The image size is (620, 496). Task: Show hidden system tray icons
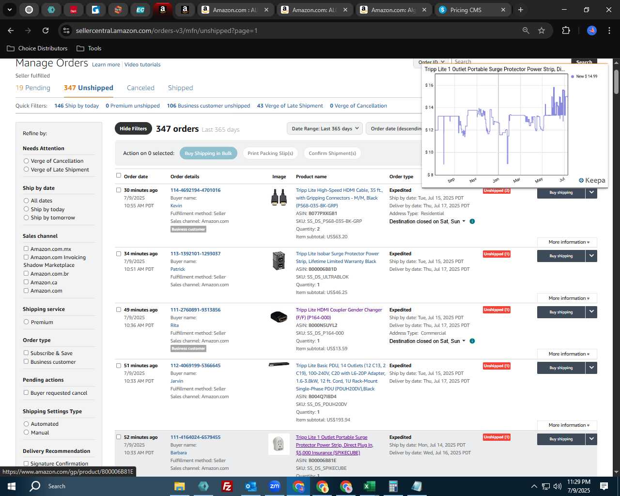pyautogui.click(x=534, y=486)
